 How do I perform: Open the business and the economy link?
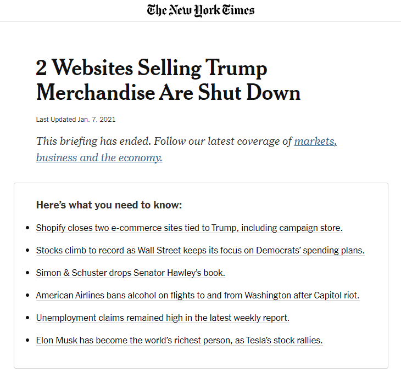(x=99, y=157)
